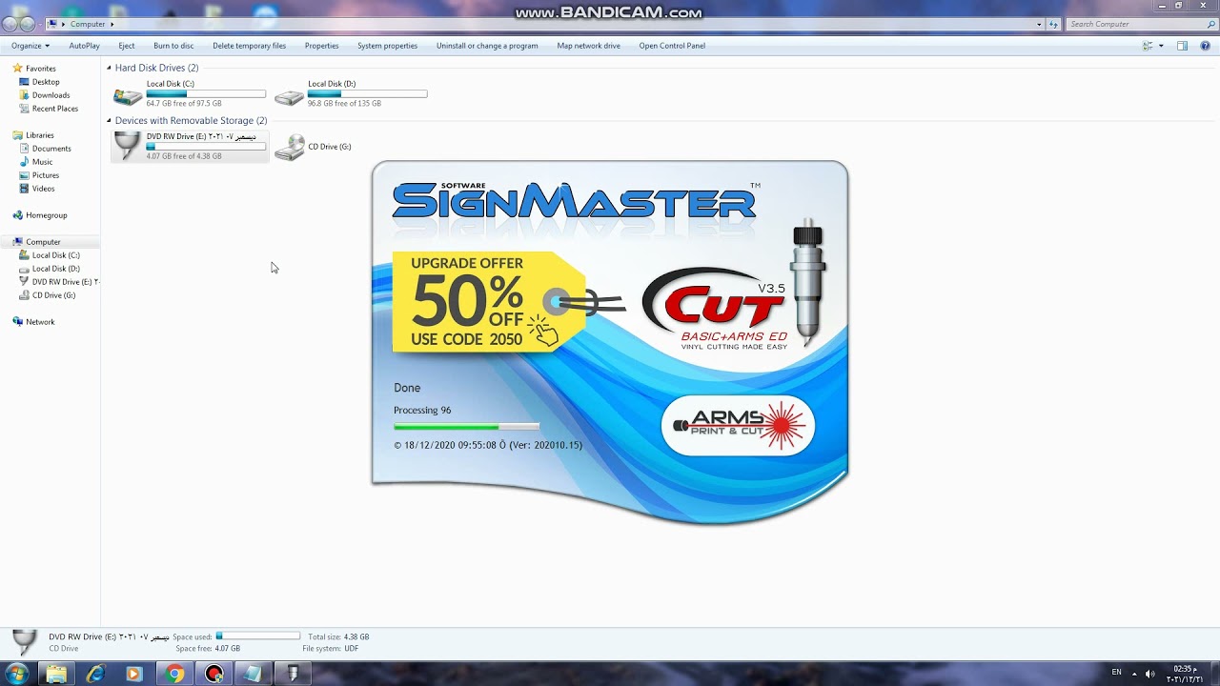The width and height of the screenshot is (1220, 686).
Task: Select Documents under Libraries
Action: pyautogui.click(x=51, y=149)
